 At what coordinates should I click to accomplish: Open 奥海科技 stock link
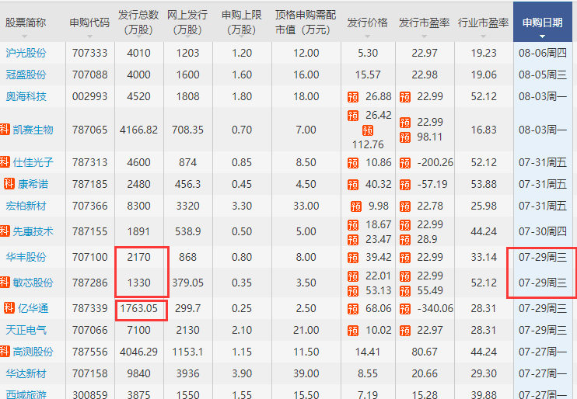[26, 96]
